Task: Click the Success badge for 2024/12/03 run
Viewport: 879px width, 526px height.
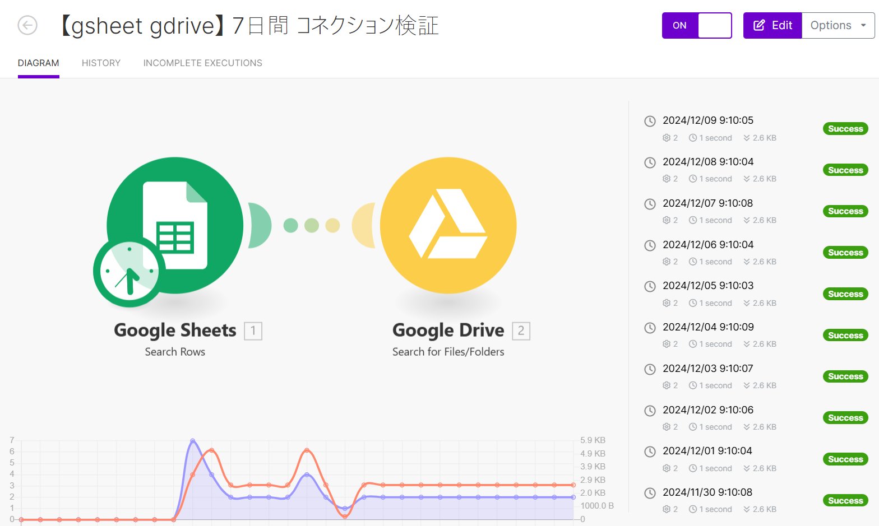Action: 845,376
